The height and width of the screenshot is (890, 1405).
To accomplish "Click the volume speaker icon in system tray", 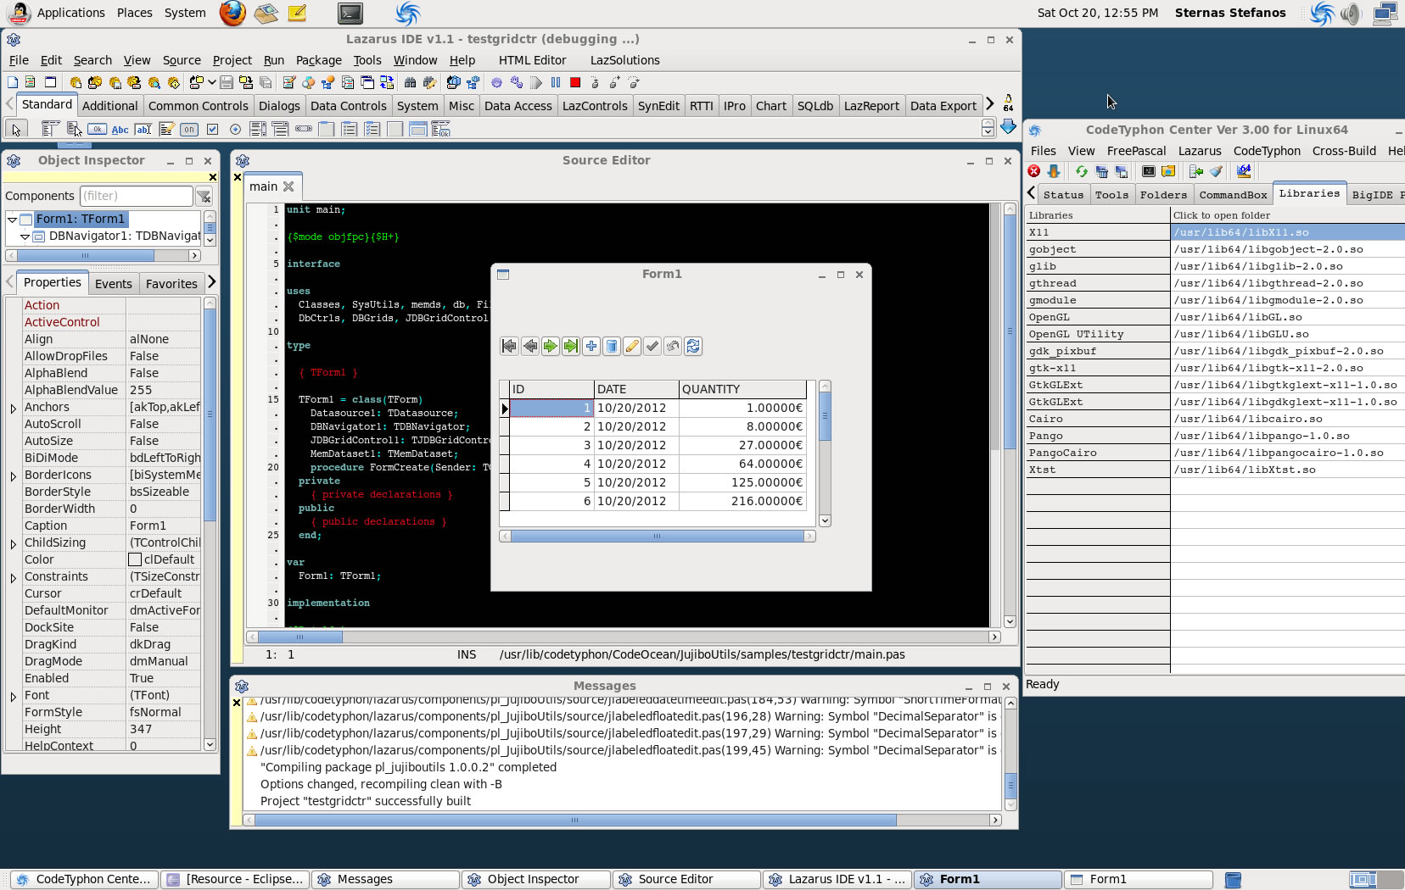I will click(1350, 13).
